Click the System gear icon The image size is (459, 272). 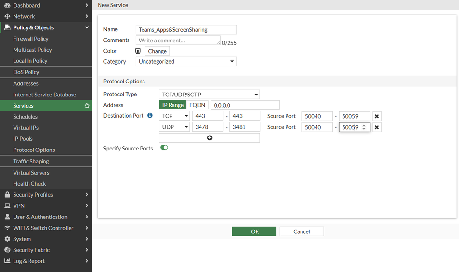[7, 239]
